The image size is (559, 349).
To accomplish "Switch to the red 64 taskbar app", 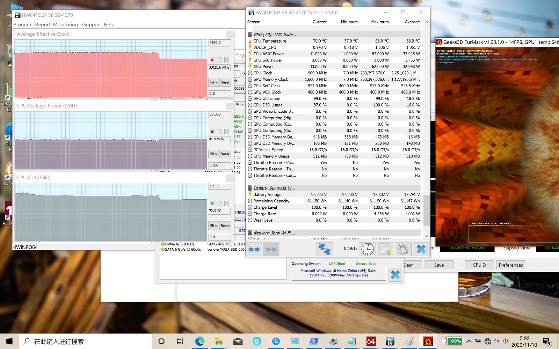I will click(371, 341).
